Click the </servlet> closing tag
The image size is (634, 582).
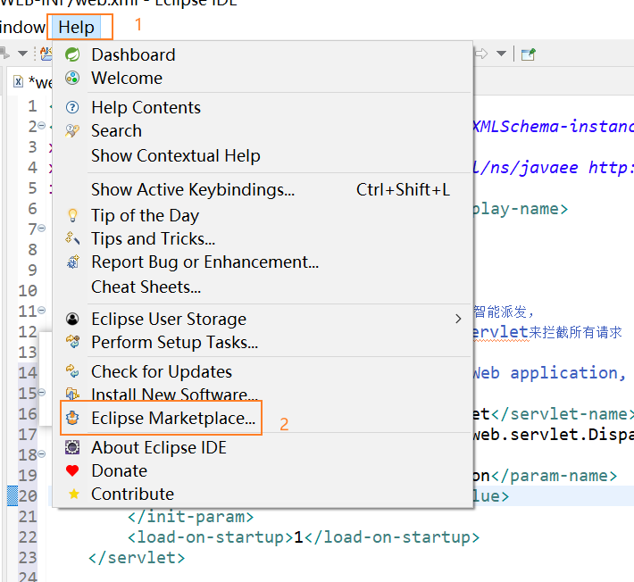[138, 558]
